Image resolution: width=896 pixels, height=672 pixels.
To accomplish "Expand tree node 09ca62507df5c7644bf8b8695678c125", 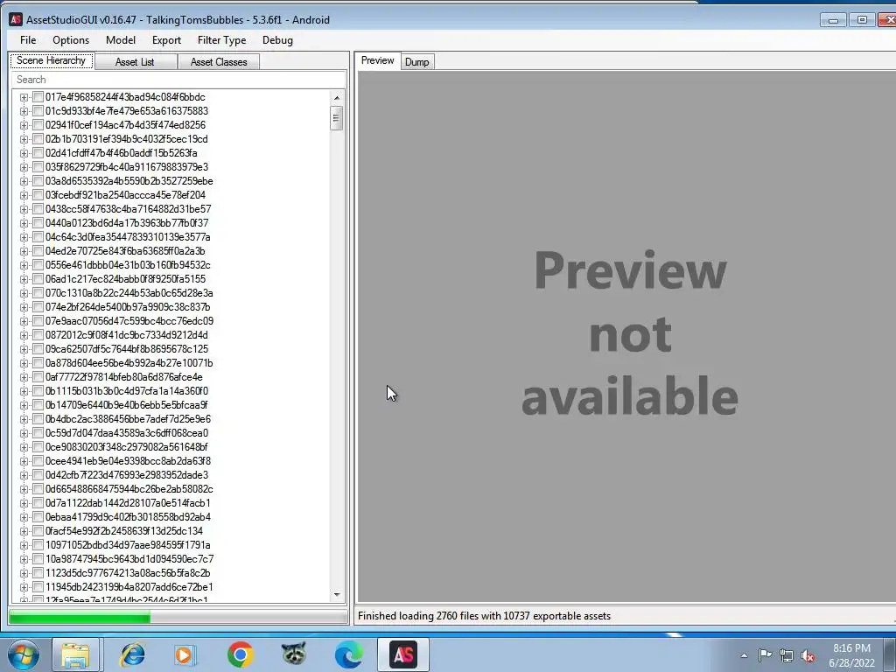I will point(24,349).
